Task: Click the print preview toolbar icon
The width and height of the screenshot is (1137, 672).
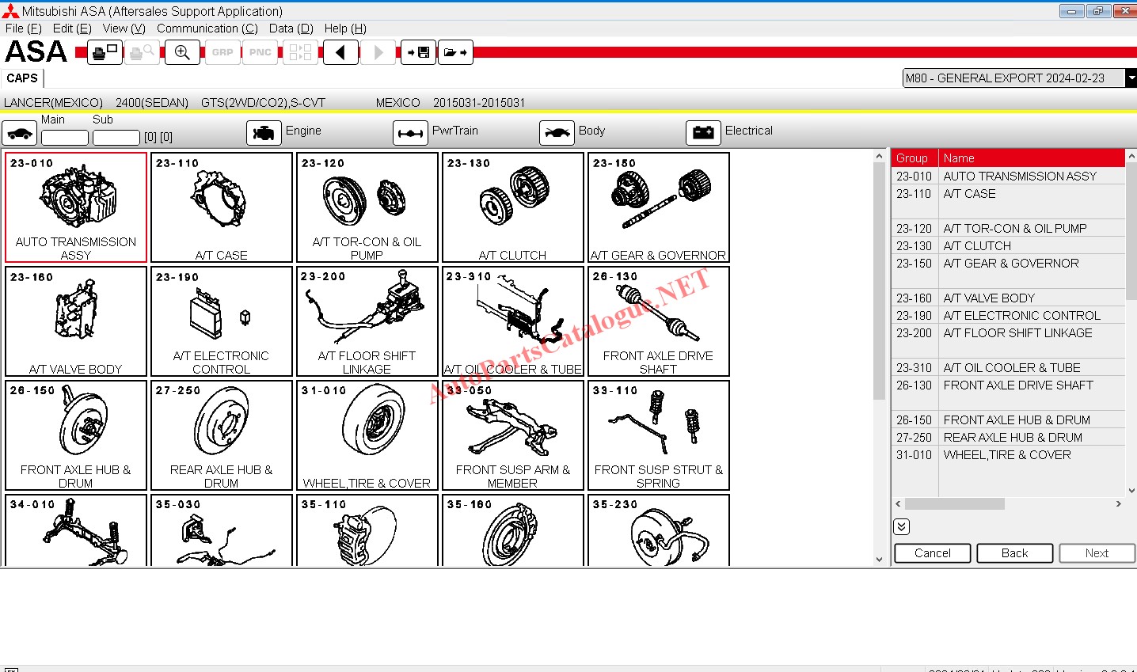Action: click(143, 52)
